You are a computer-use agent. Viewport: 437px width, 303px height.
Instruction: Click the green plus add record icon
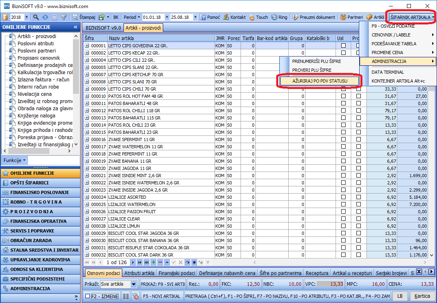click(153, 263)
